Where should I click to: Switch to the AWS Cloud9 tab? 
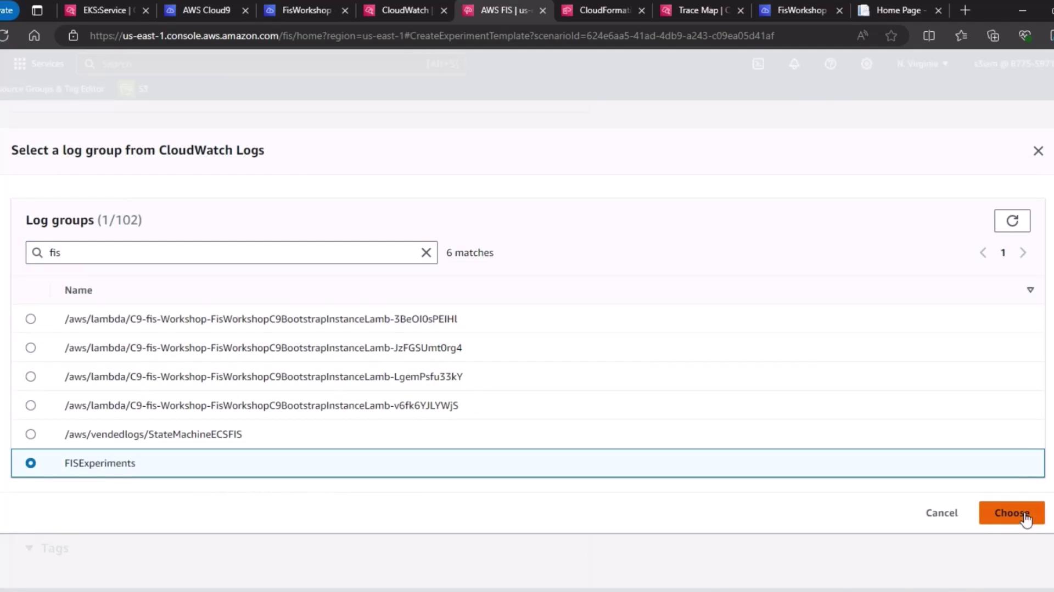(206, 10)
